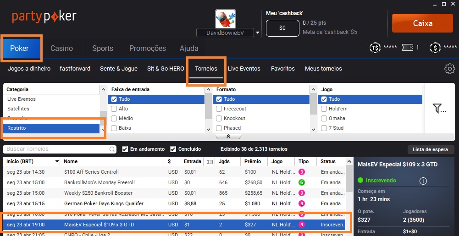Viewport: 459px width, 236px height.
Task: Enable the Knockout format checkbox
Action: pos(219,118)
